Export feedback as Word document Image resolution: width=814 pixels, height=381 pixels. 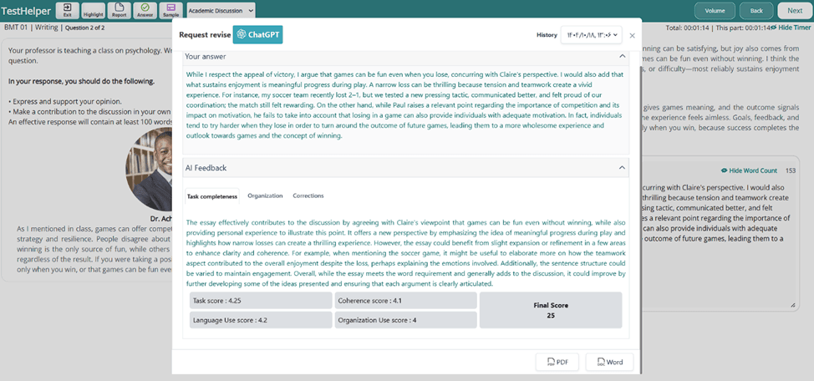[x=608, y=362]
